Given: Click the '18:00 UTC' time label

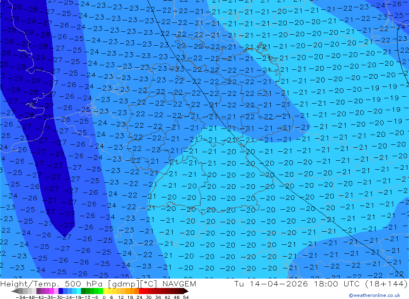Looking at the screenshot, I should click(337, 283).
